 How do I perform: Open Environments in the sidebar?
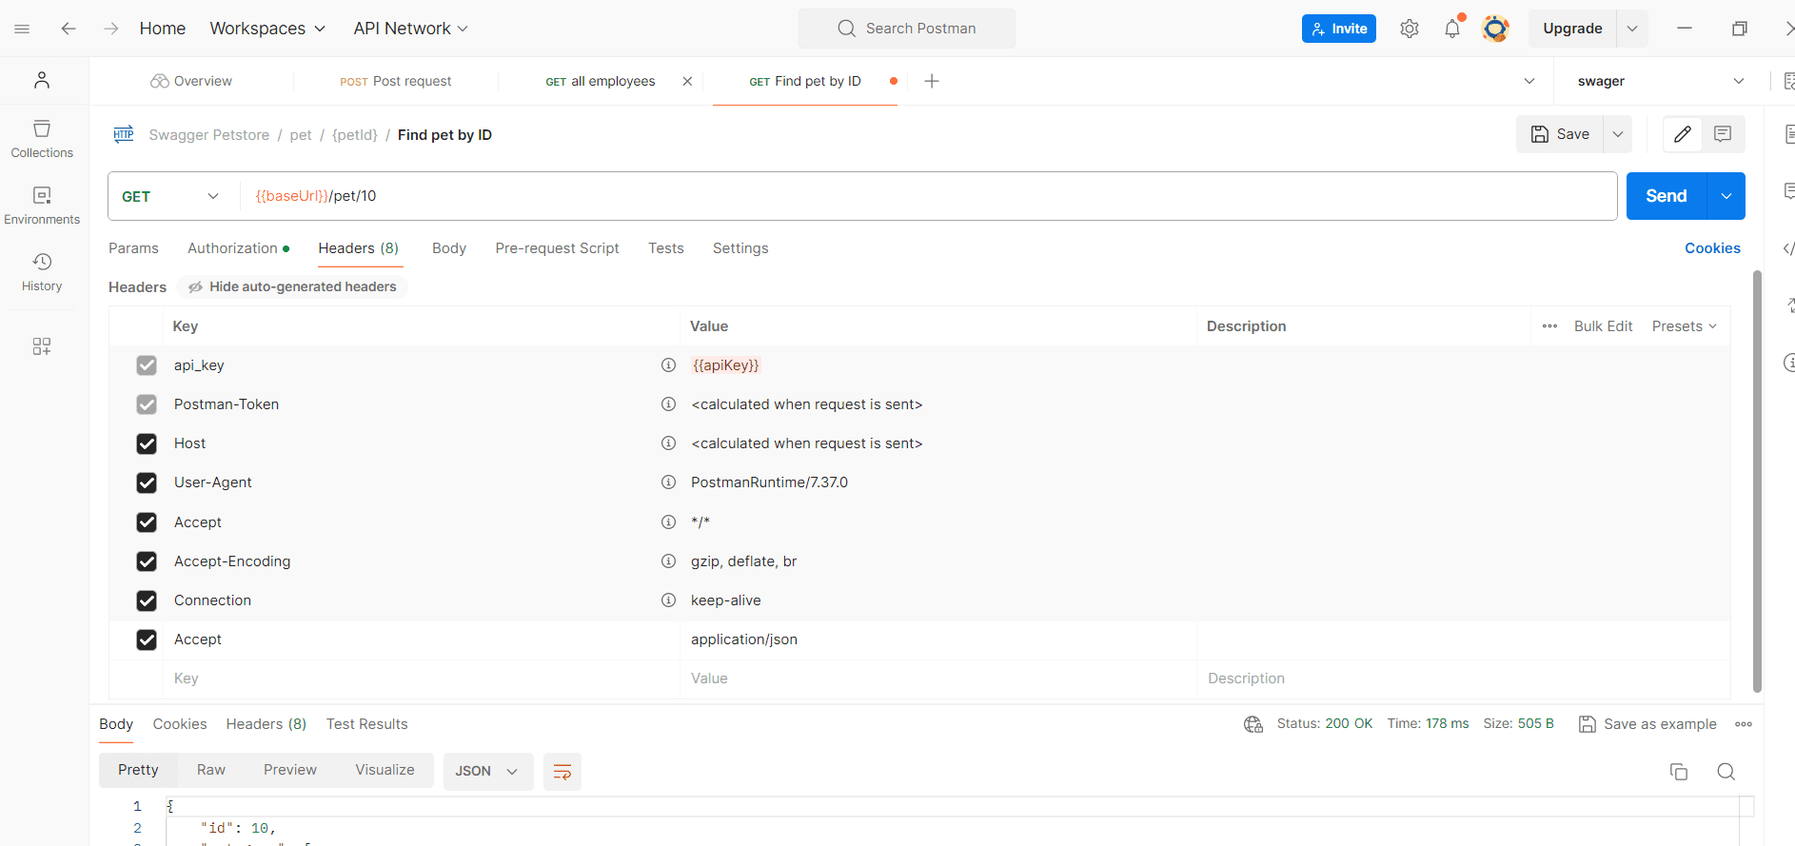pyautogui.click(x=42, y=206)
